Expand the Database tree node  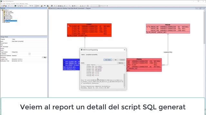tap(3, 22)
